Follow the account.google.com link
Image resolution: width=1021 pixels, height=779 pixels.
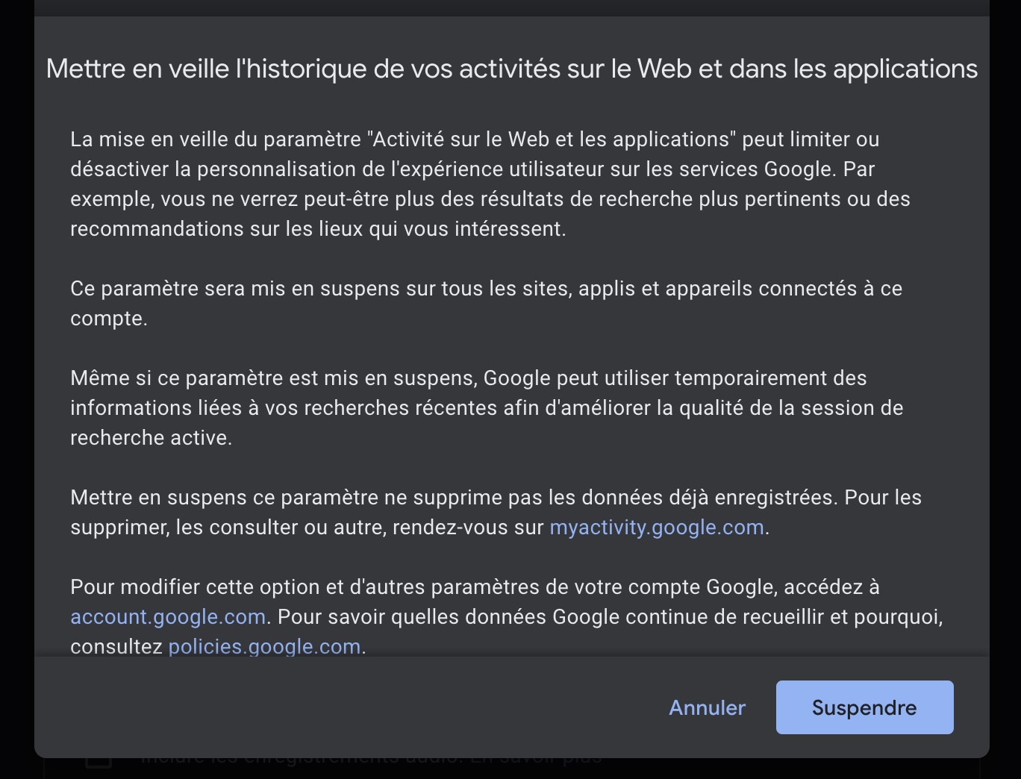coord(168,617)
